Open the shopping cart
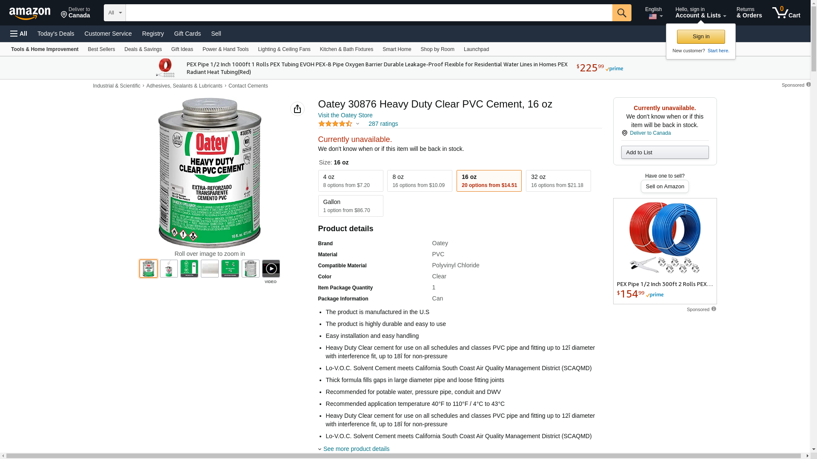817x459 pixels. point(786,13)
